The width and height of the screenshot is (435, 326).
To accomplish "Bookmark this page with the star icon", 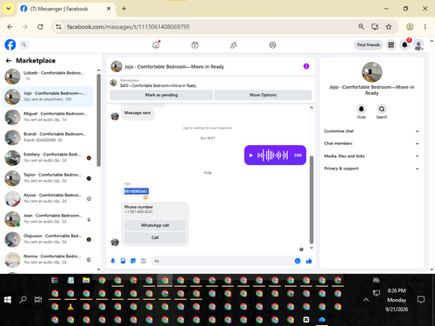I will point(389,27).
